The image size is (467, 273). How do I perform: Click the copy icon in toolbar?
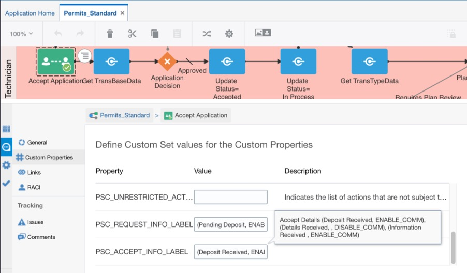click(x=155, y=34)
